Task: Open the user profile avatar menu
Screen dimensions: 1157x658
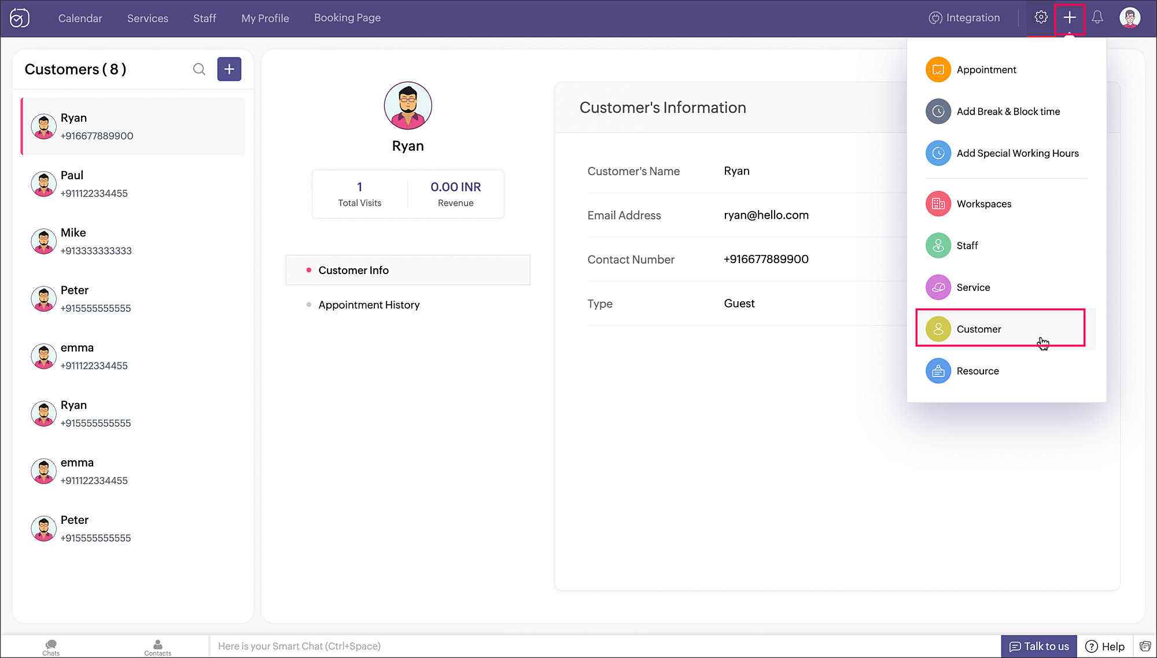Action: coord(1129,17)
